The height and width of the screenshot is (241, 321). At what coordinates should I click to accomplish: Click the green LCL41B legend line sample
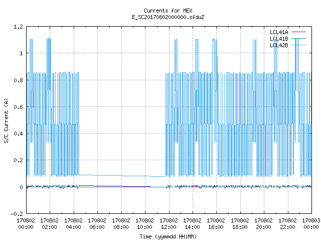pos(298,38)
